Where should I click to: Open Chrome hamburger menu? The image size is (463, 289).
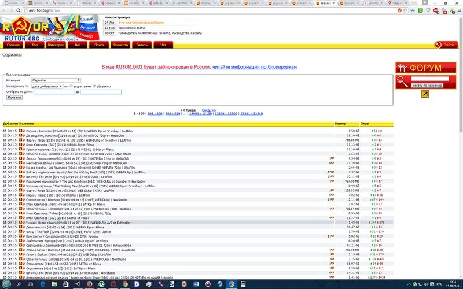(459, 10)
